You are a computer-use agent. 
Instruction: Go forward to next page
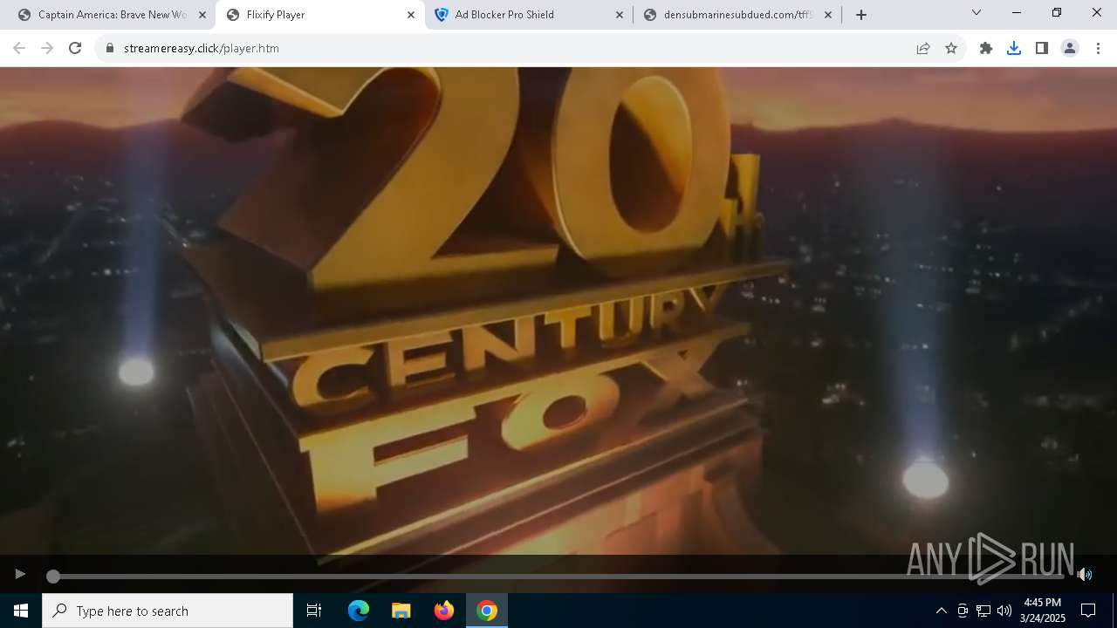[47, 48]
